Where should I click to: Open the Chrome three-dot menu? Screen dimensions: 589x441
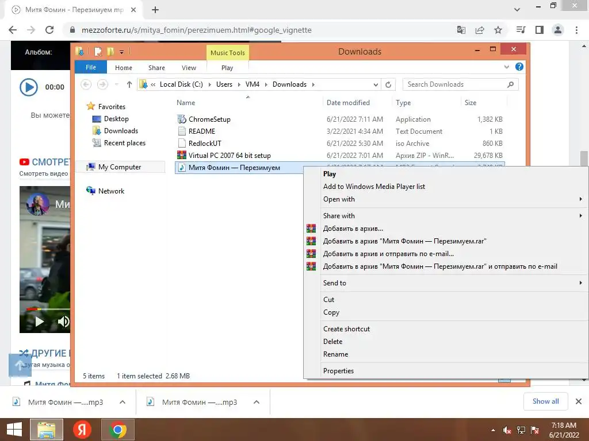(x=576, y=30)
